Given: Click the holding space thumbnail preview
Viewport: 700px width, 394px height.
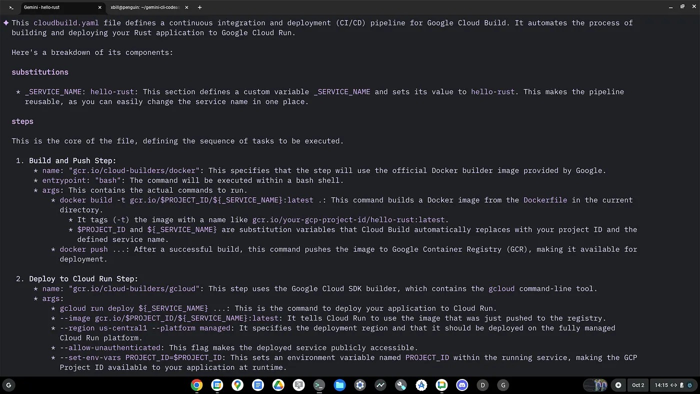Looking at the screenshot, I should 595,385.
